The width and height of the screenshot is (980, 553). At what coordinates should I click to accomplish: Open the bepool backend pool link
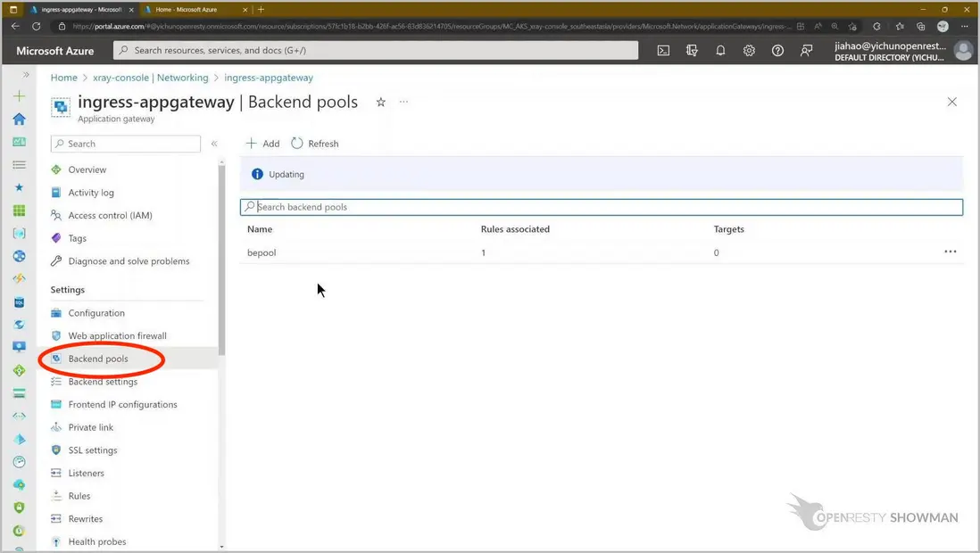point(262,252)
